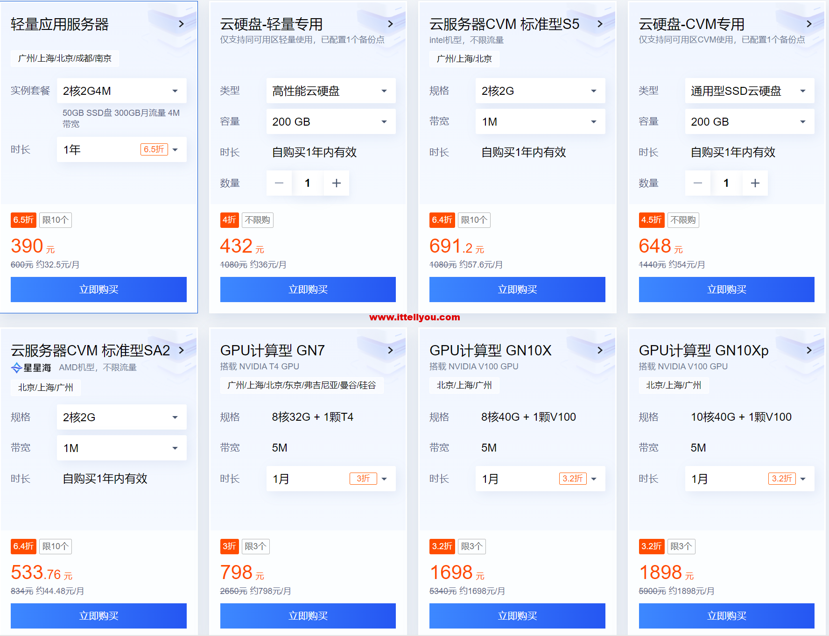The height and width of the screenshot is (636, 829).
Task: Expand 时长 dropdown showing 1年 on 轻量应用服务器
Action: click(122, 149)
